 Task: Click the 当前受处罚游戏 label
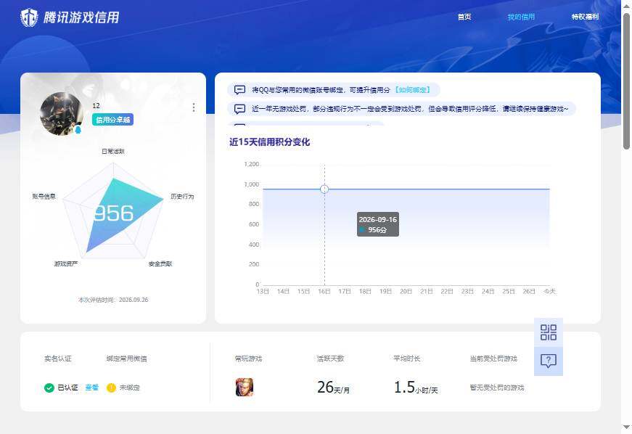493,359
